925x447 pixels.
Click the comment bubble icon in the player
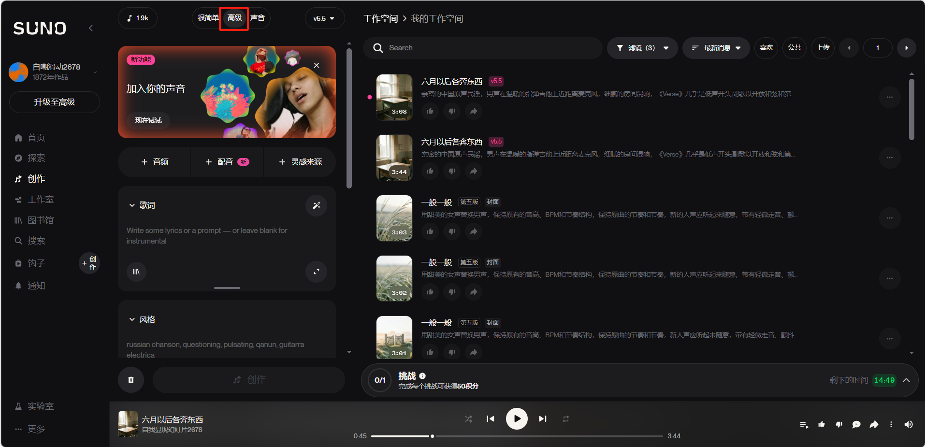[x=856, y=424]
